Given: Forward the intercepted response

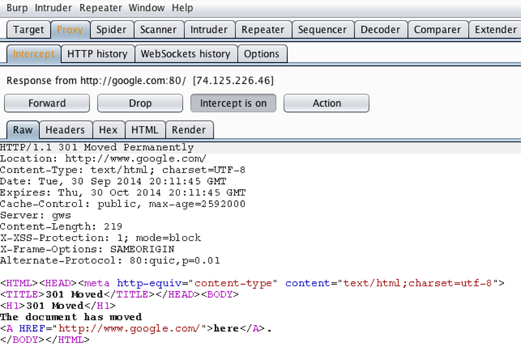Looking at the screenshot, I should (47, 103).
